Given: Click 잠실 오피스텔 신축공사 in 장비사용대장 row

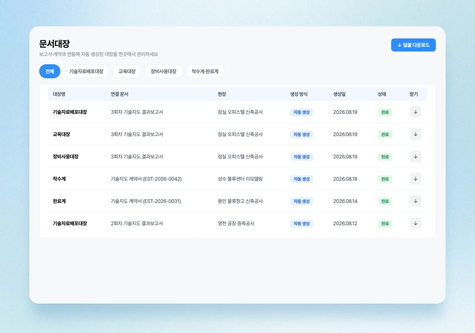Looking at the screenshot, I should [240, 156].
